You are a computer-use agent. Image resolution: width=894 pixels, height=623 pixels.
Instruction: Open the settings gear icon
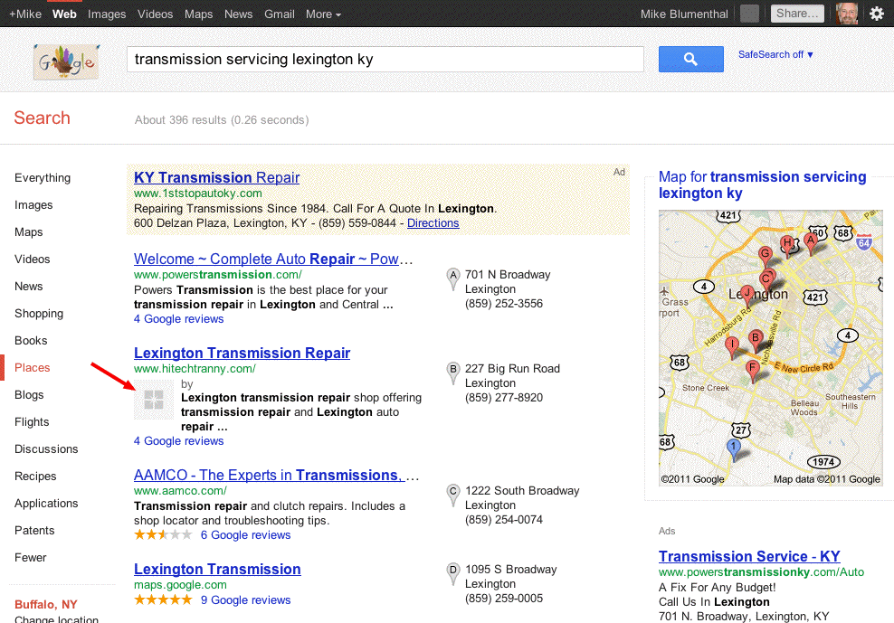click(876, 14)
